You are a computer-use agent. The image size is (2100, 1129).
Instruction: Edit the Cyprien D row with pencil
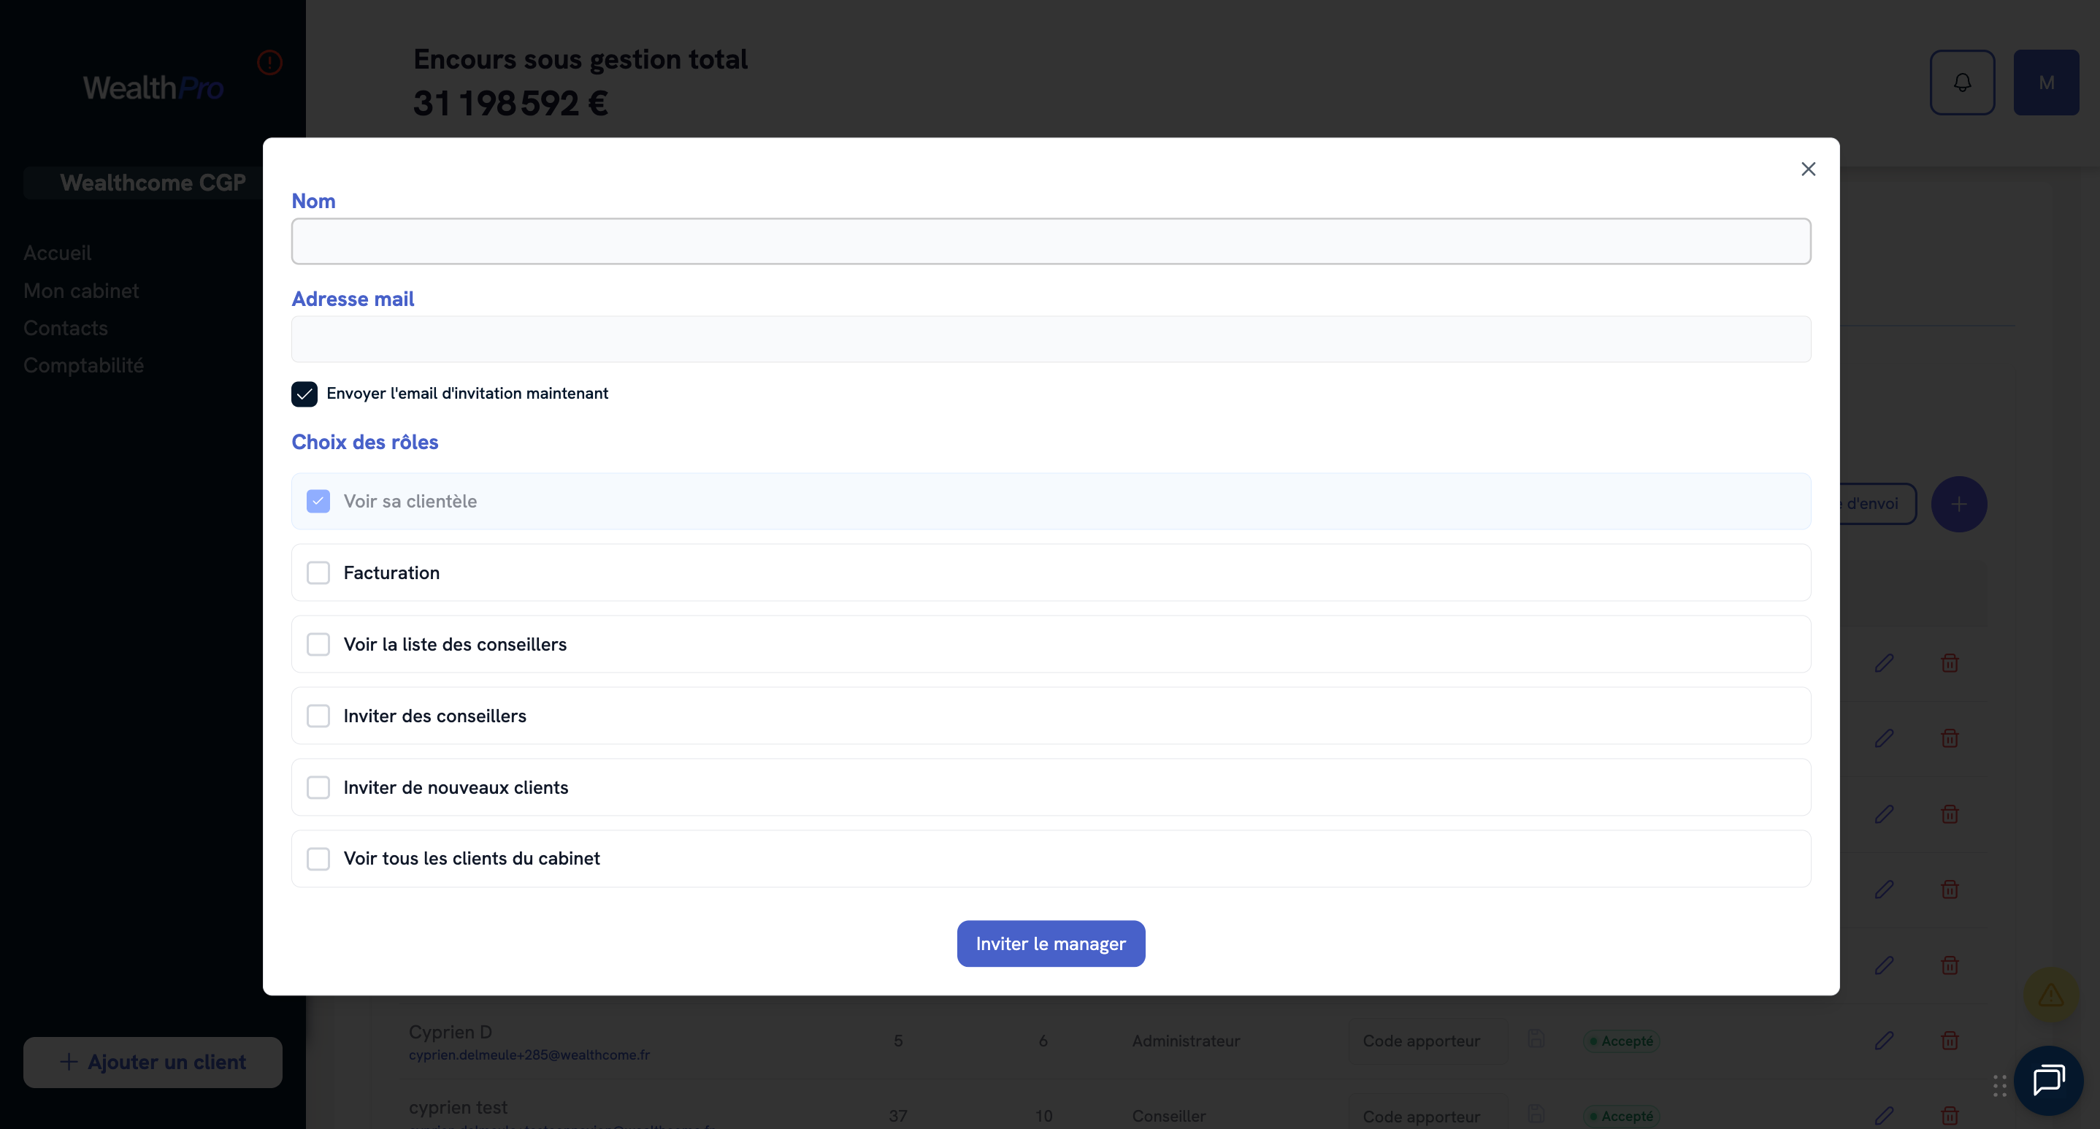coord(1883,1040)
